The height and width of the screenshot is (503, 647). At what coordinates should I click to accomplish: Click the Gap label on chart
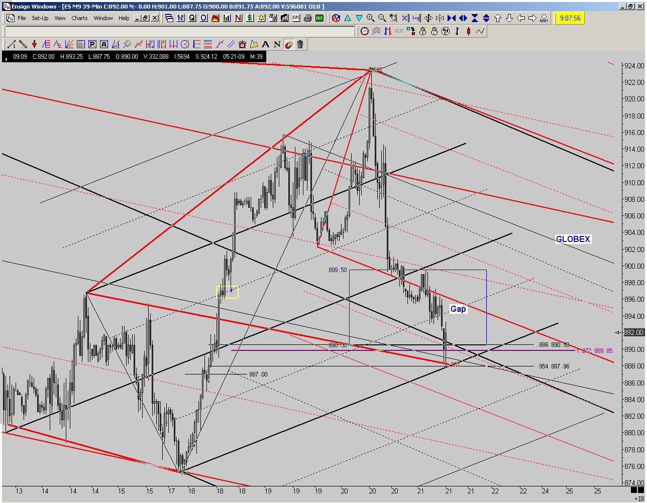pos(458,309)
